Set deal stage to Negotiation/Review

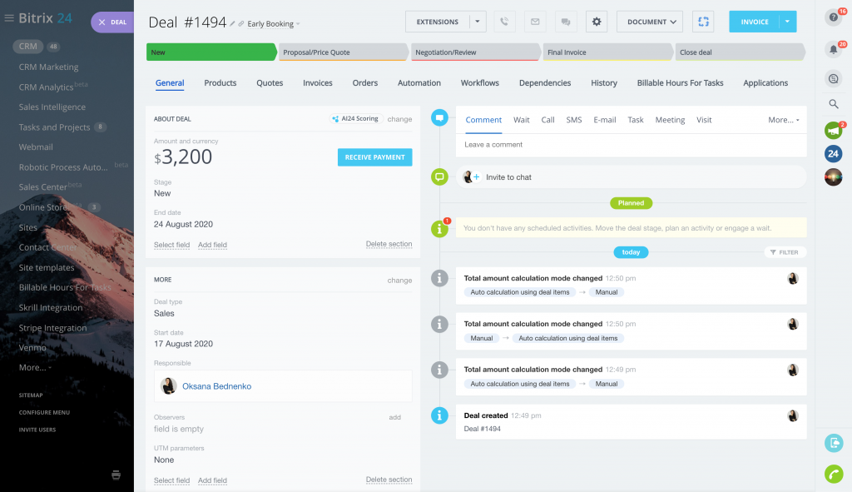tap(476, 52)
